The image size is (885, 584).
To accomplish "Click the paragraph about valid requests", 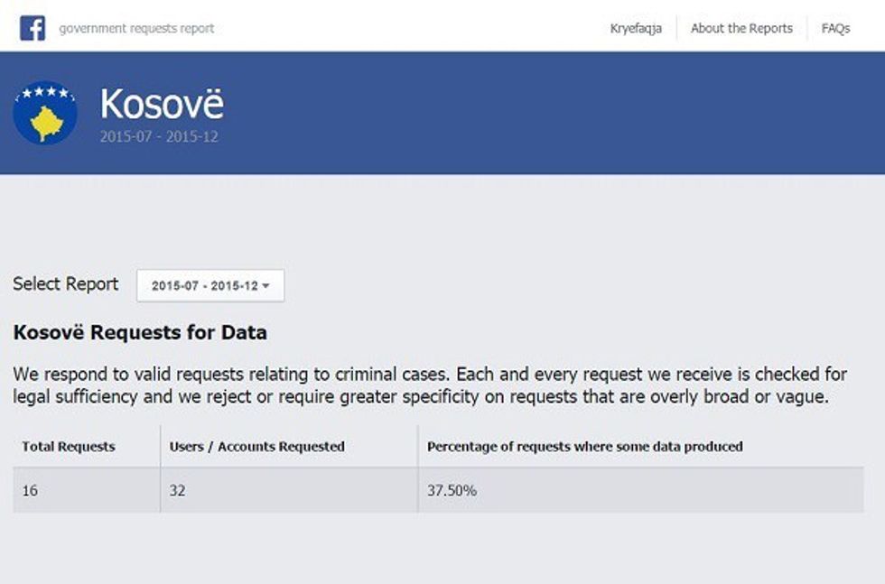I will point(420,385).
